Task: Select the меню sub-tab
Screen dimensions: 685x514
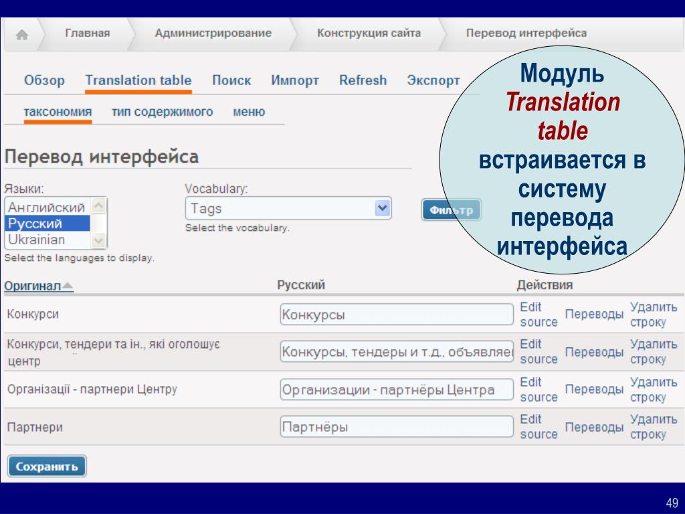Action: (x=249, y=112)
